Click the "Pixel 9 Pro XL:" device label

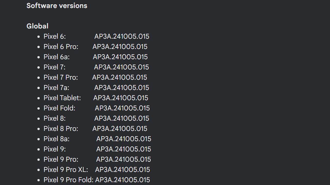tap(66, 170)
